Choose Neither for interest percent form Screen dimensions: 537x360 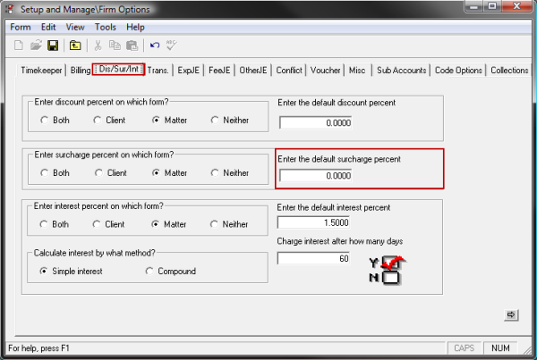coord(216,224)
